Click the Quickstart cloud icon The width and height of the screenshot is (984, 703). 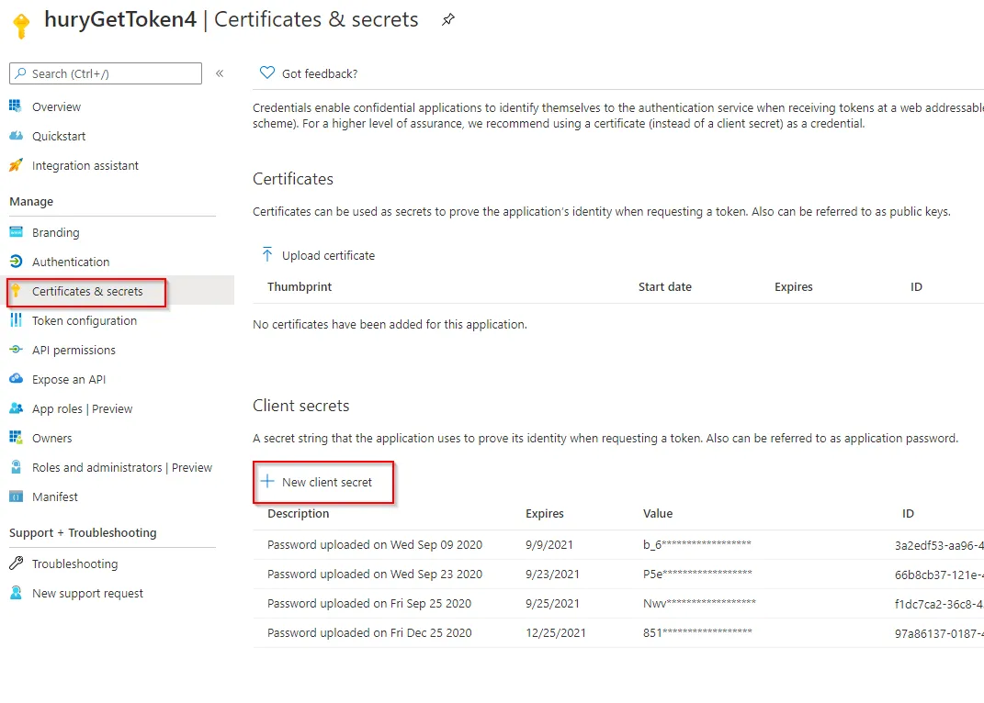coord(16,136)
